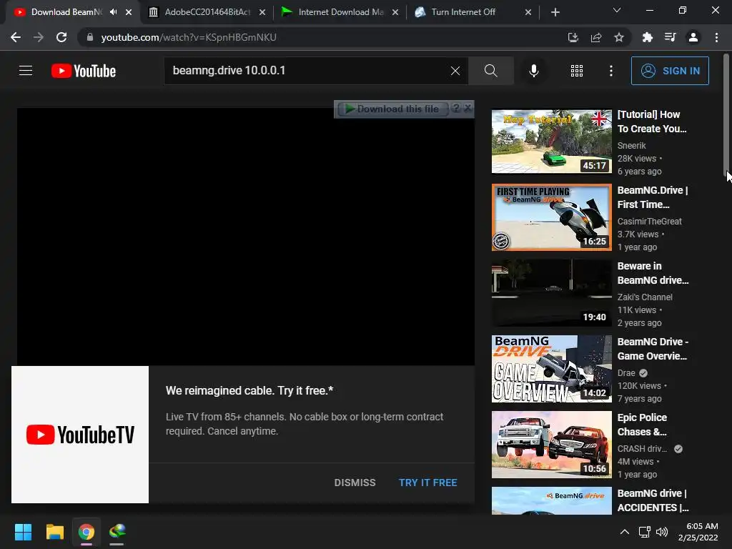Switch to Internet Download Manager tab
The height and width of the screenshot is (549, 732).
[340, 12]
